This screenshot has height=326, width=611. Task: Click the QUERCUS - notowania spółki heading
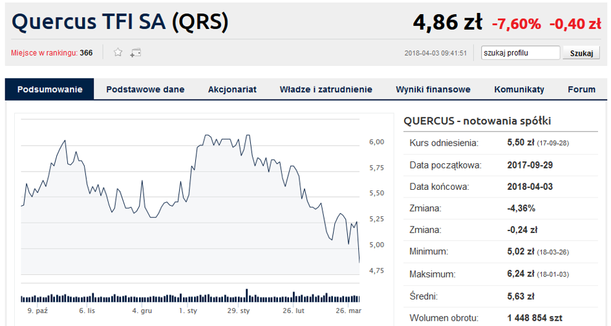(477, 121)
